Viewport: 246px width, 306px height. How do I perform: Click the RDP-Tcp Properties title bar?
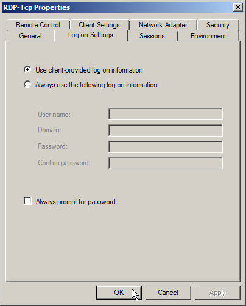pos(118,7)
